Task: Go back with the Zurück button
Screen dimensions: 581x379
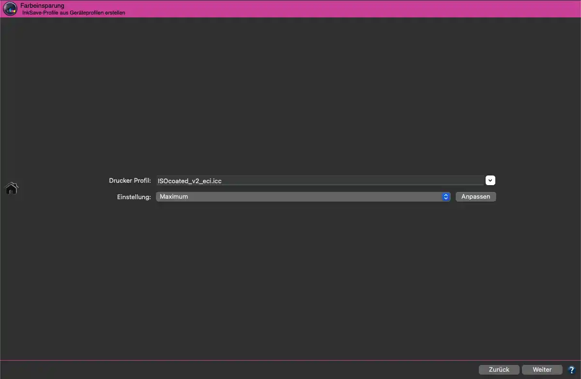Action: pyautogui.click(x=499, y=369)
